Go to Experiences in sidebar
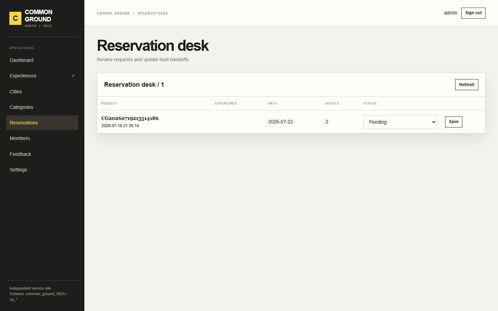This screenshot has width=498, height=311. (x=42, y=76)
